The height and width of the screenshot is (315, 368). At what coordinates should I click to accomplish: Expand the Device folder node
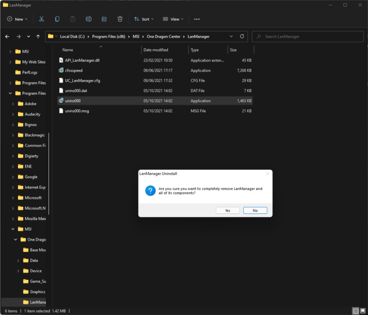18,271
